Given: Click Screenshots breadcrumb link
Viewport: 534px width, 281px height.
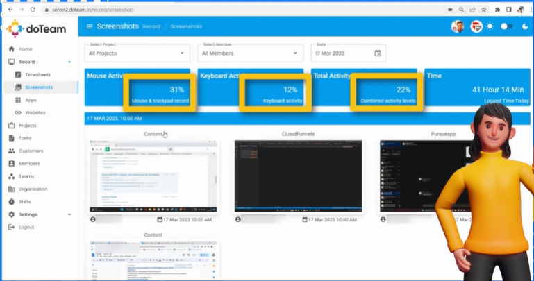Looking at the screenshot, I should (x=186, y=26).
